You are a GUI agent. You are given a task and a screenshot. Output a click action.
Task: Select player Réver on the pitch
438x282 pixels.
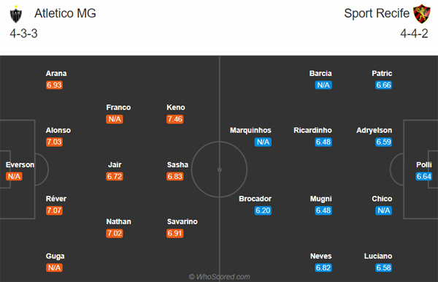[56, 199]
